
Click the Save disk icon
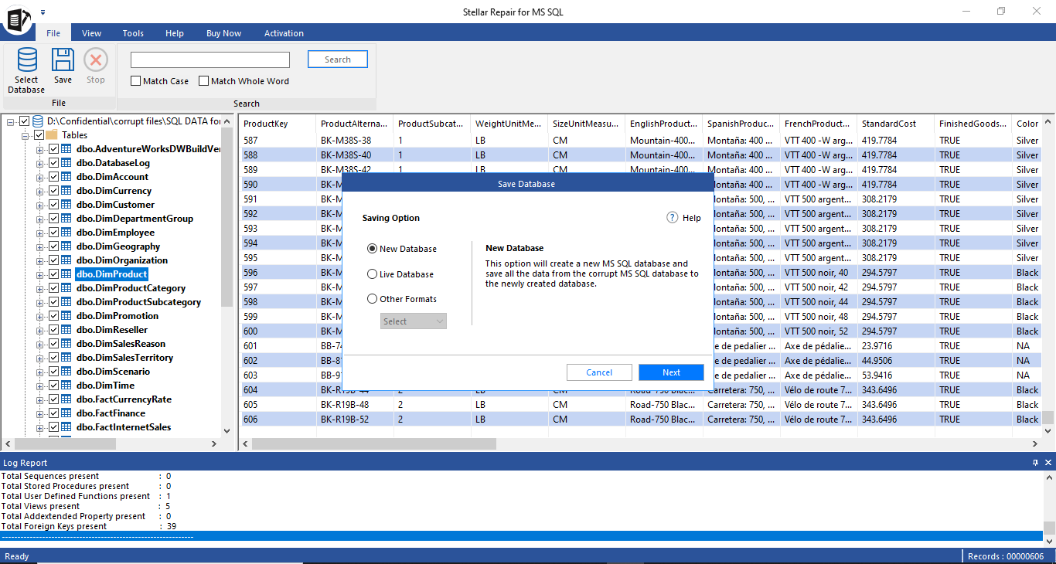63,60
